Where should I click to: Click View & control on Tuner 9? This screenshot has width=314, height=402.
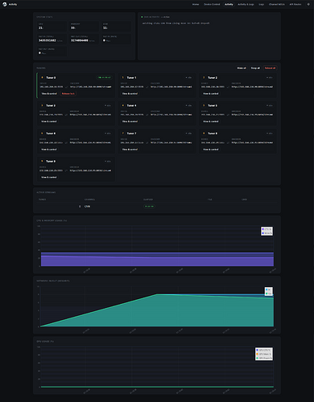pyautogui.click(x=49, y=177)
